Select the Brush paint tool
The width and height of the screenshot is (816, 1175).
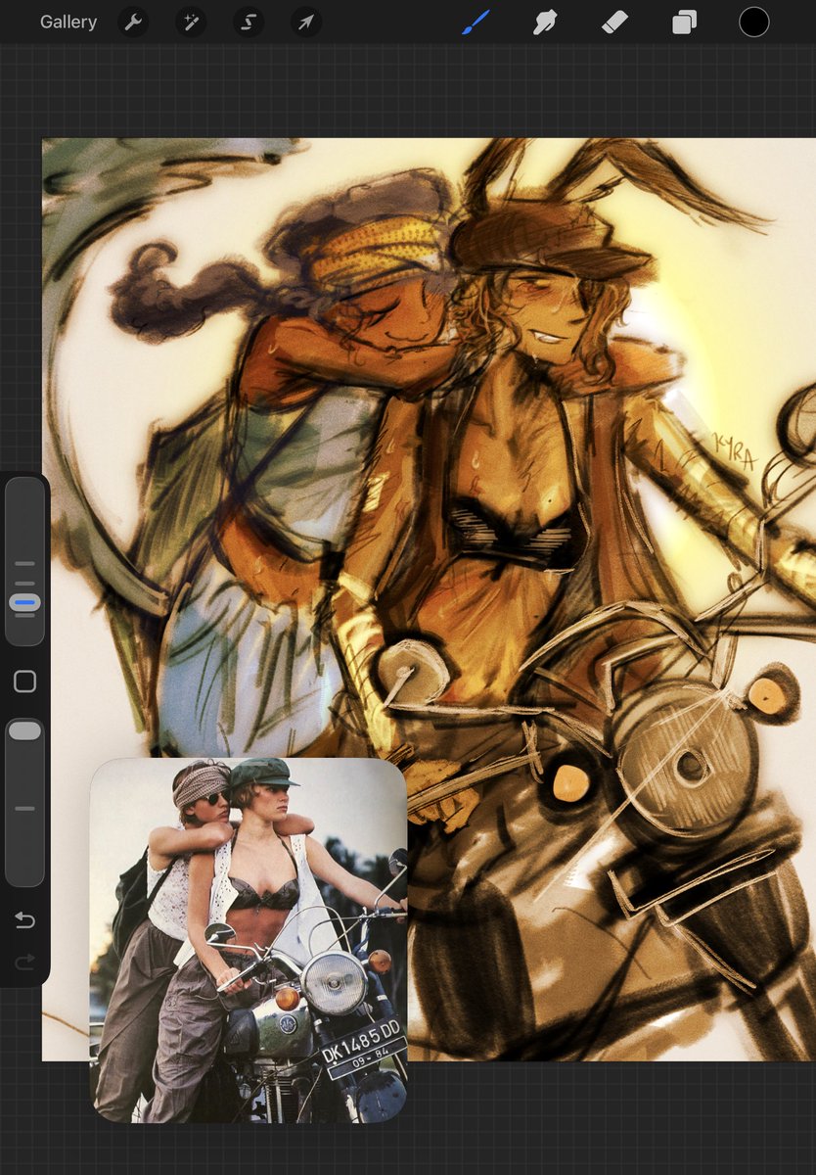pyautogui.click(x=476, y=22)
